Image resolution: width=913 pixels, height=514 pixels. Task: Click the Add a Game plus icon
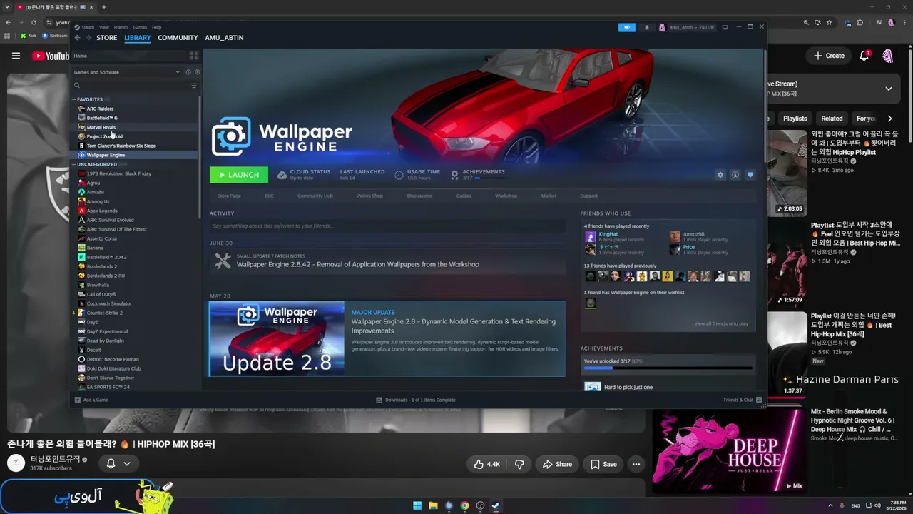(x=77, y=400)
